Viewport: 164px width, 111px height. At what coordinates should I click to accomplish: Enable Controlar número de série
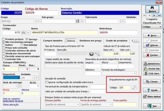(x=3, y=51)
